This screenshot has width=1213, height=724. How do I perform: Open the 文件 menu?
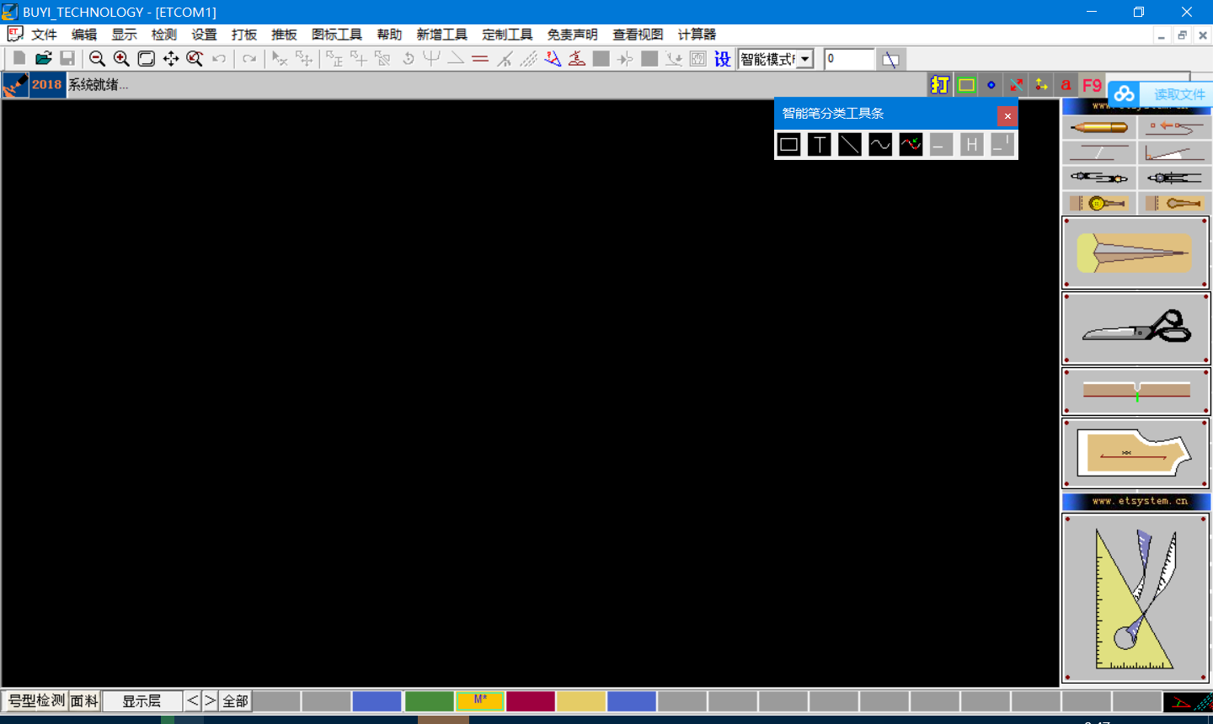pyautogui.click(x=44, y=35)
